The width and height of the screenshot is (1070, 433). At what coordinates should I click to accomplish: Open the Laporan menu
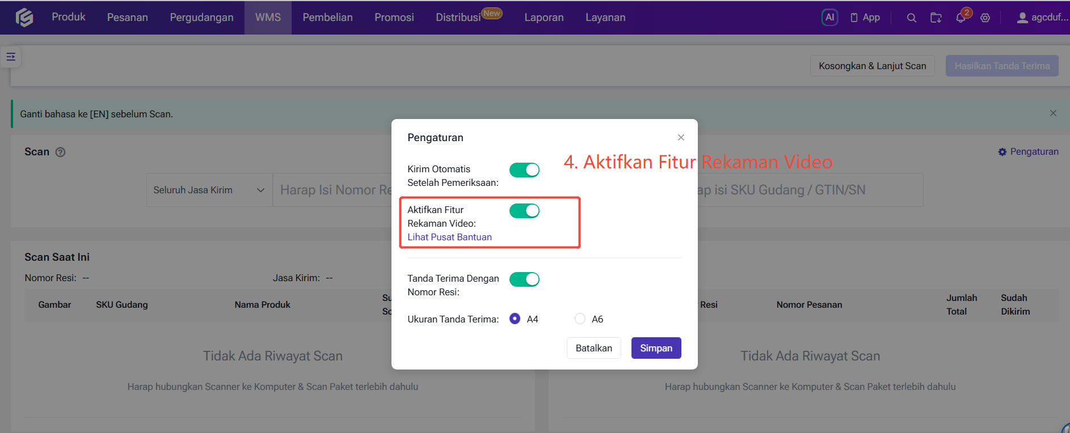544,18
